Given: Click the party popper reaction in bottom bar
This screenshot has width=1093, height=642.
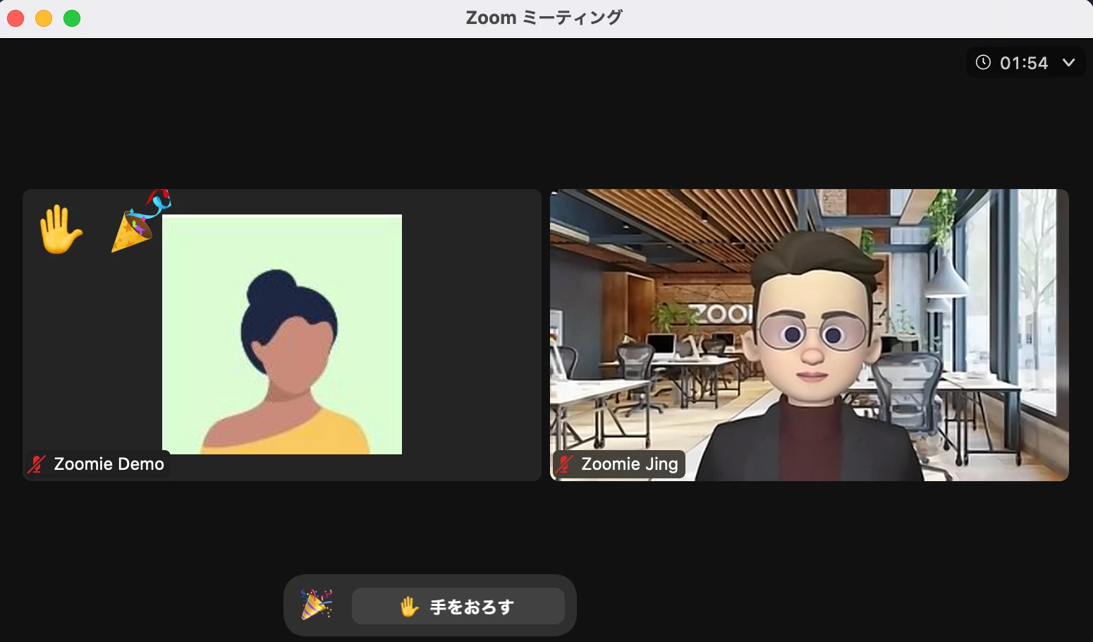Looking at the screenshot, I should [x=317, y=605].
